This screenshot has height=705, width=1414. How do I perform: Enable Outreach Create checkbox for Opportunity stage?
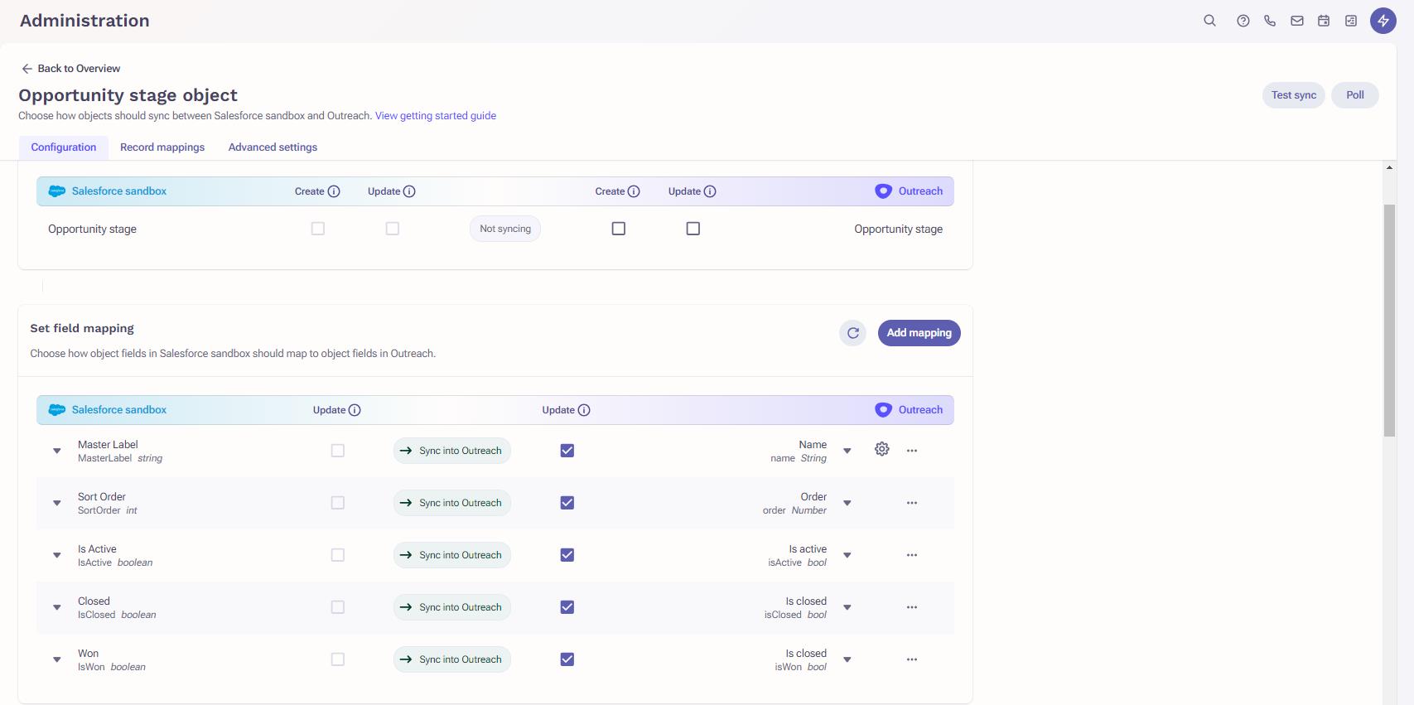618,229
